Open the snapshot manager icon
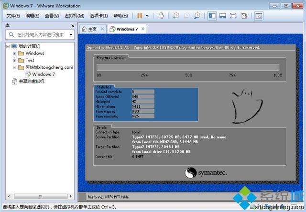 tap(197, 16)
